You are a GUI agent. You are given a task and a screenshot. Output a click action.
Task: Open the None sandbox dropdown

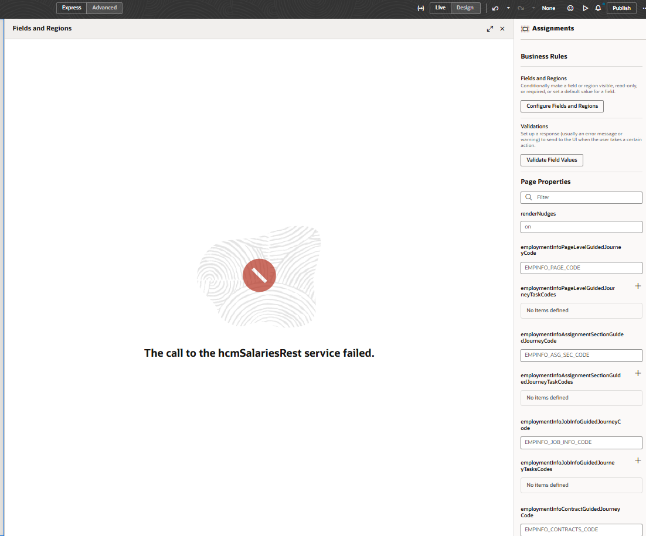548,8
